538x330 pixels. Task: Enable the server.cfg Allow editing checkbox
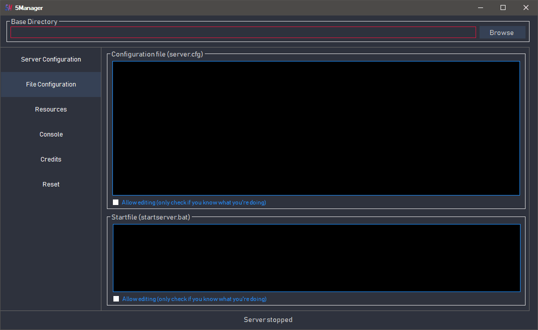click(116, 202)
